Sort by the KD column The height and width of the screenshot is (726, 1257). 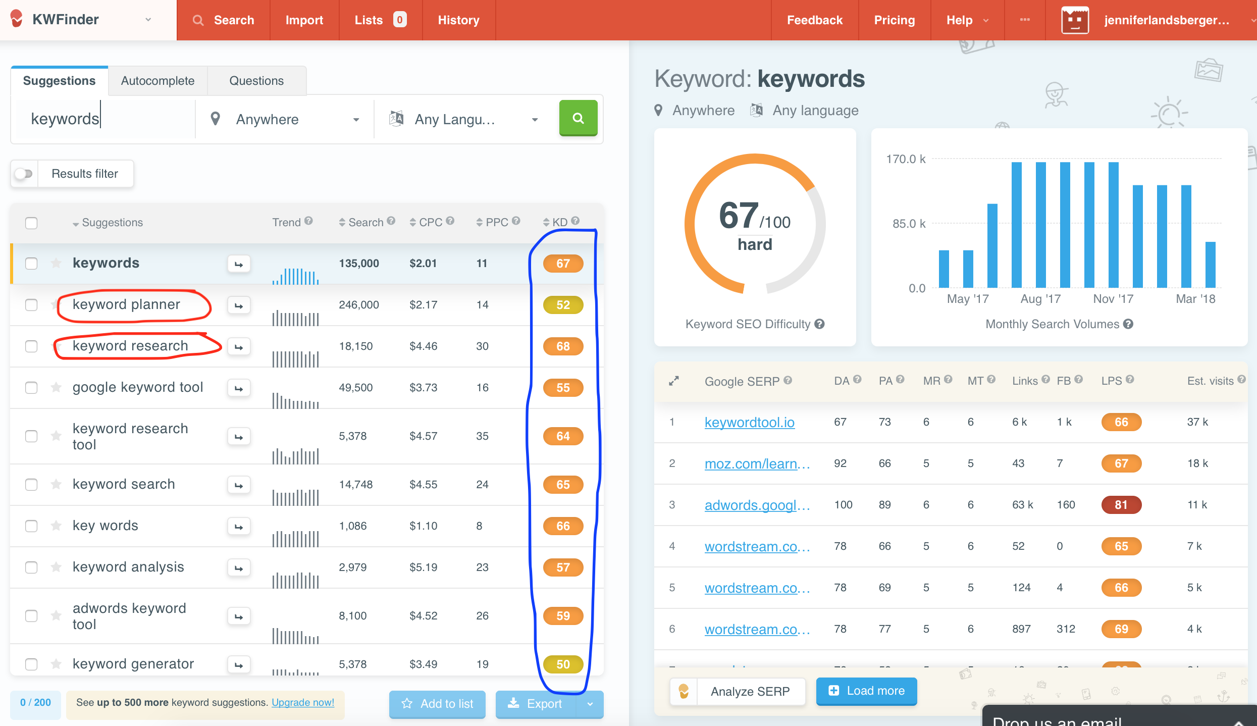(555, 222)
